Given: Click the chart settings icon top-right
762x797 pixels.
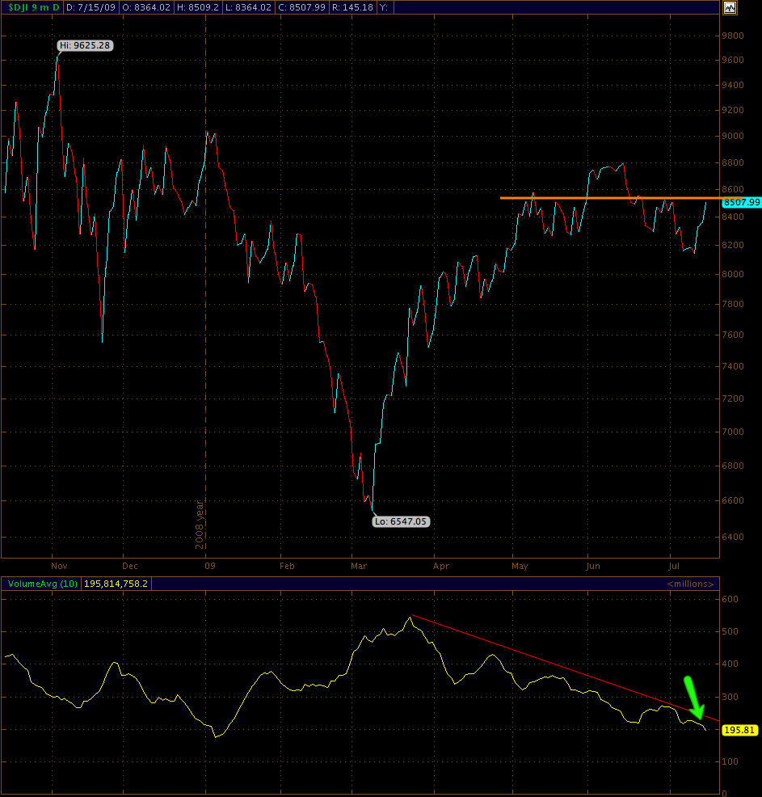Looking at the screenshot, I should click(x=730, y=7).
